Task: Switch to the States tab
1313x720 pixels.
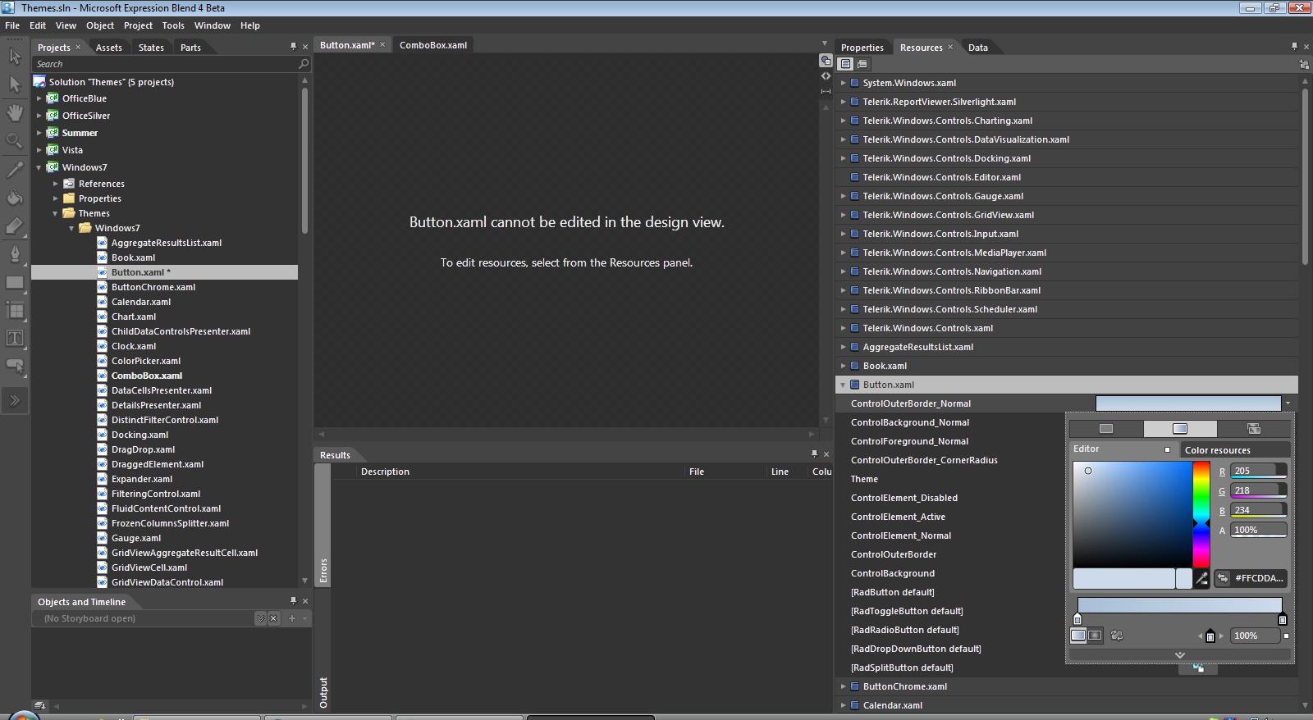Action: 151,48
